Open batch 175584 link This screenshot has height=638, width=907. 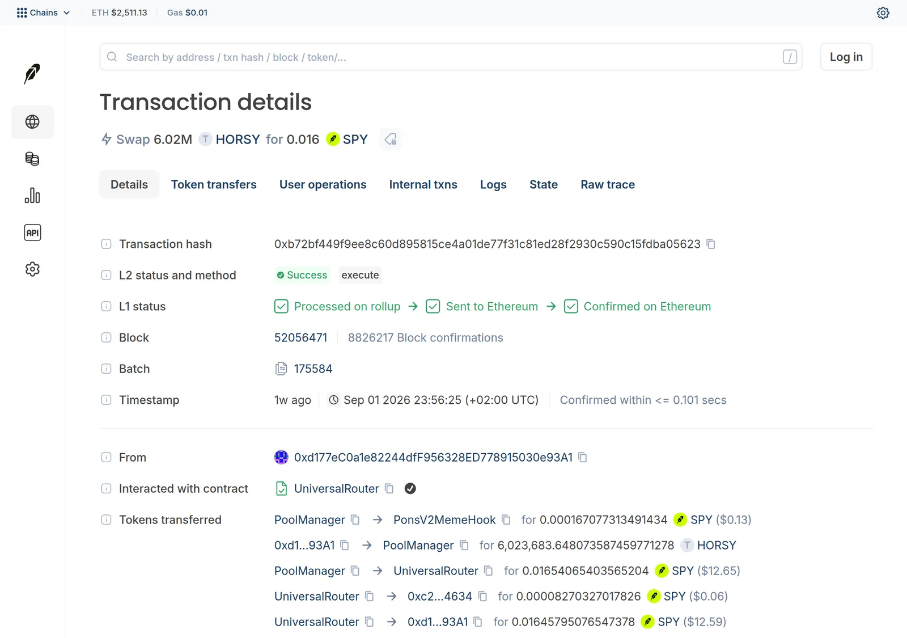[313, 369]
